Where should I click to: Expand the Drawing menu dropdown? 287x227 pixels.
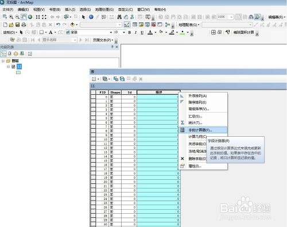[x=10, y=32]
